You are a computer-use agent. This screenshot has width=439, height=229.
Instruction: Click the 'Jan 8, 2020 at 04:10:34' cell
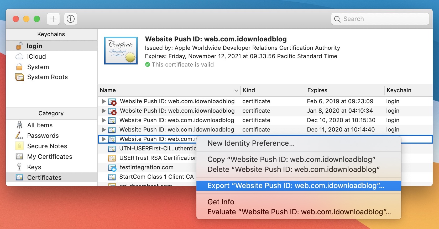[x=340, y=111]
